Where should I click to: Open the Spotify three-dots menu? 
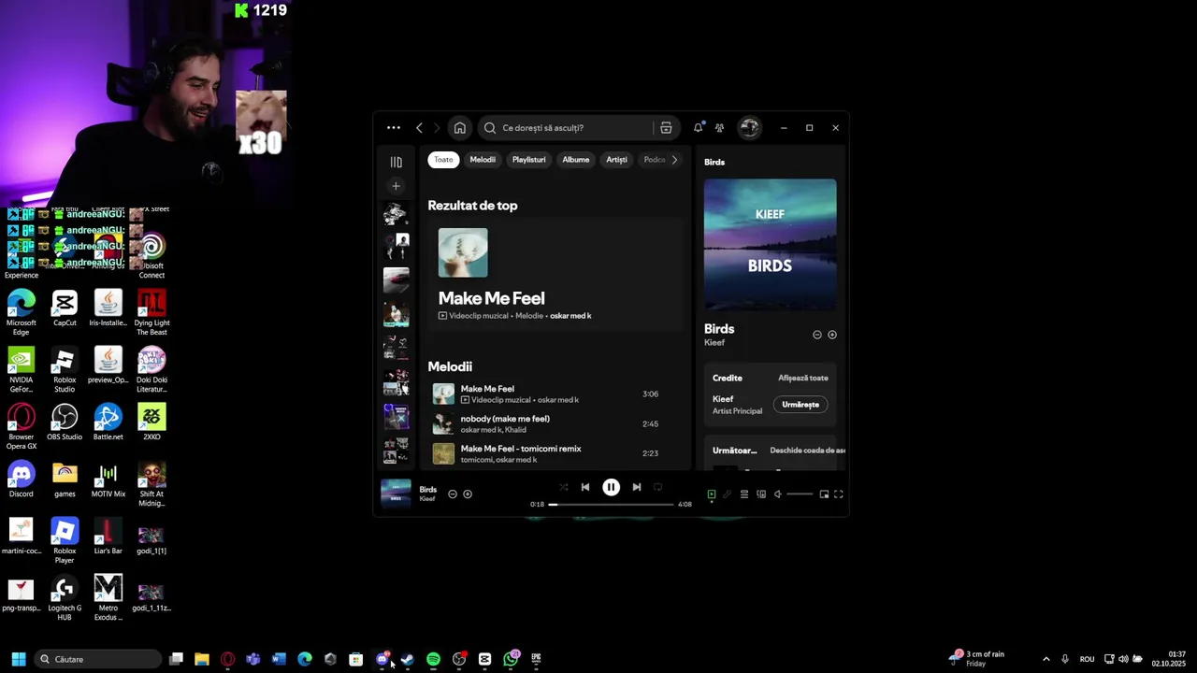[394, 128]
